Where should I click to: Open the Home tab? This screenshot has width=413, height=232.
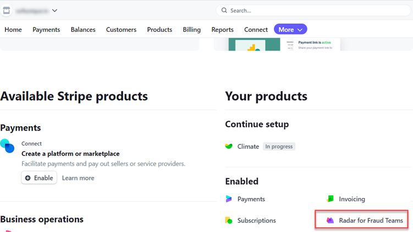[13, 30]
